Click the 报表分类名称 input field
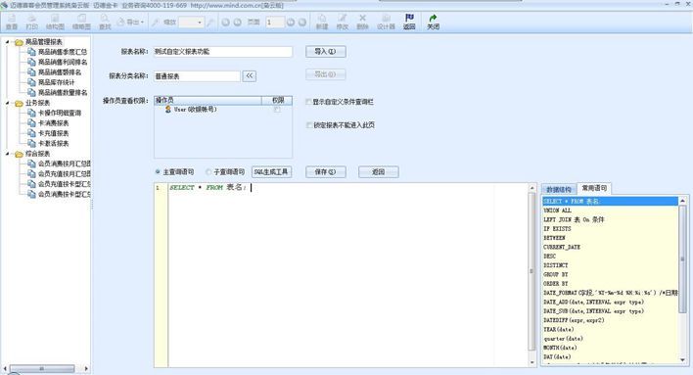The height and width of the screenshot is (375, 693). click(x=197, y=76)
